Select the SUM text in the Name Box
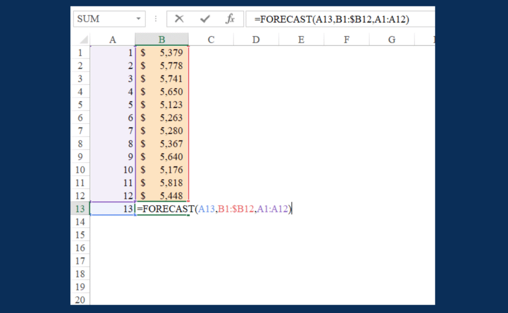The image size is (508, 313). click(x=89, y=18)
